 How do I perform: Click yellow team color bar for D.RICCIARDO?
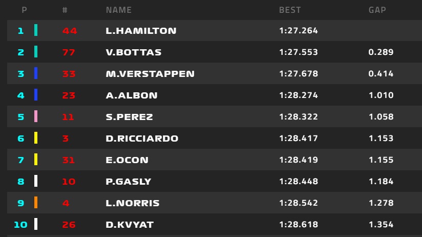36,138
